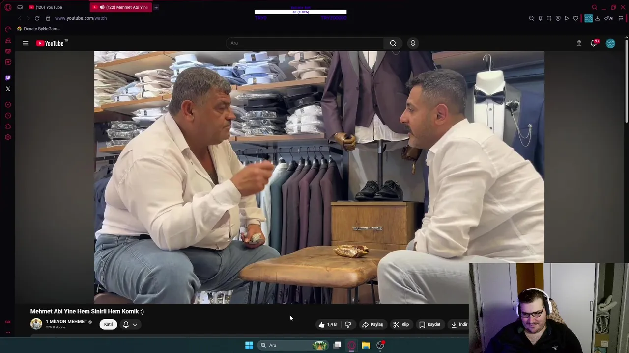
Task: Open sidebar history clock icon
Action: 8,116
